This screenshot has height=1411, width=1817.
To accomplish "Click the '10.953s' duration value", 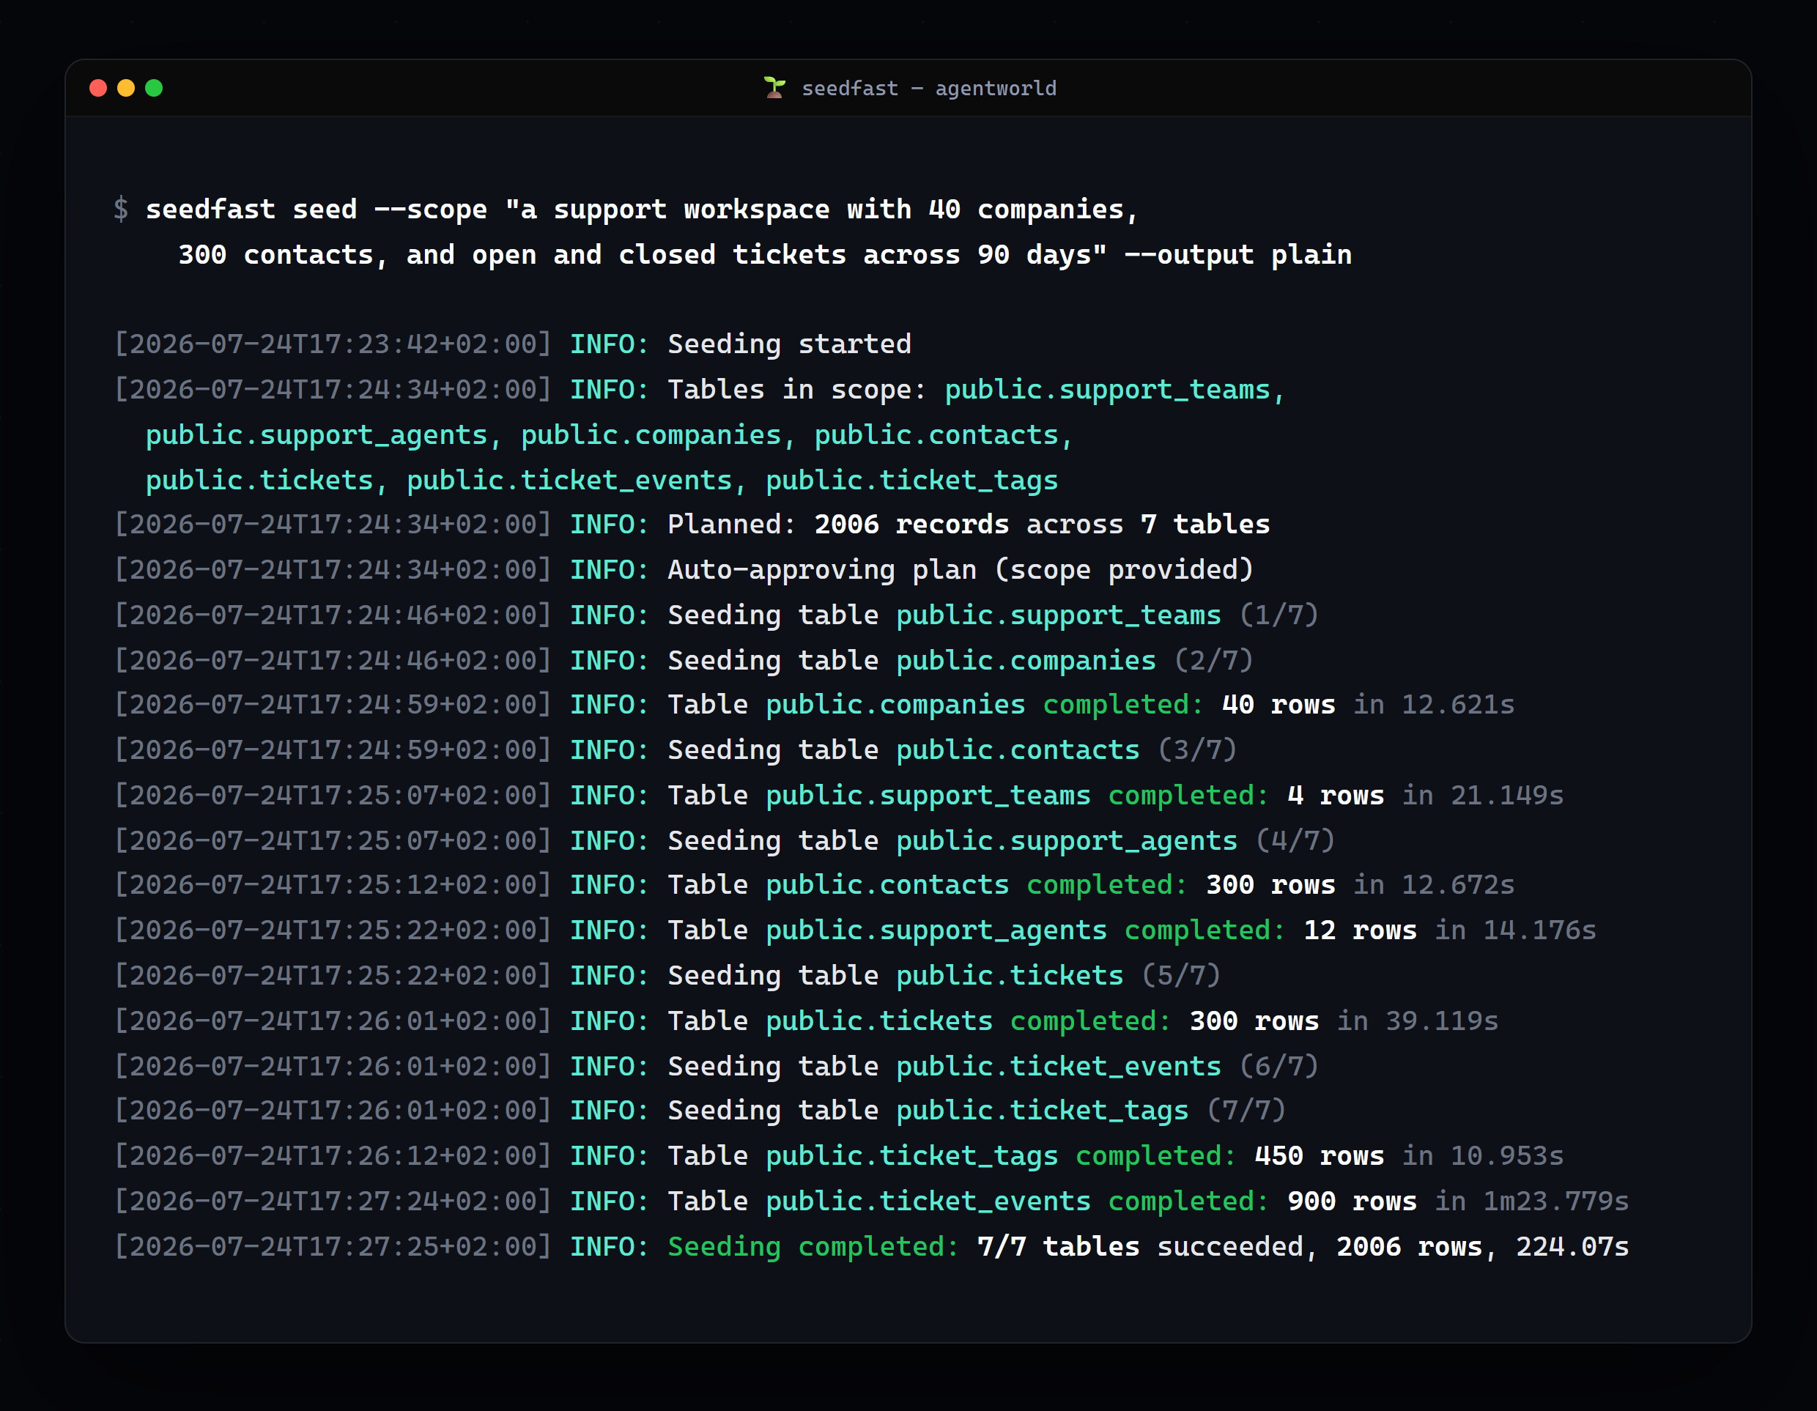I will [x=1508, y=1155].
